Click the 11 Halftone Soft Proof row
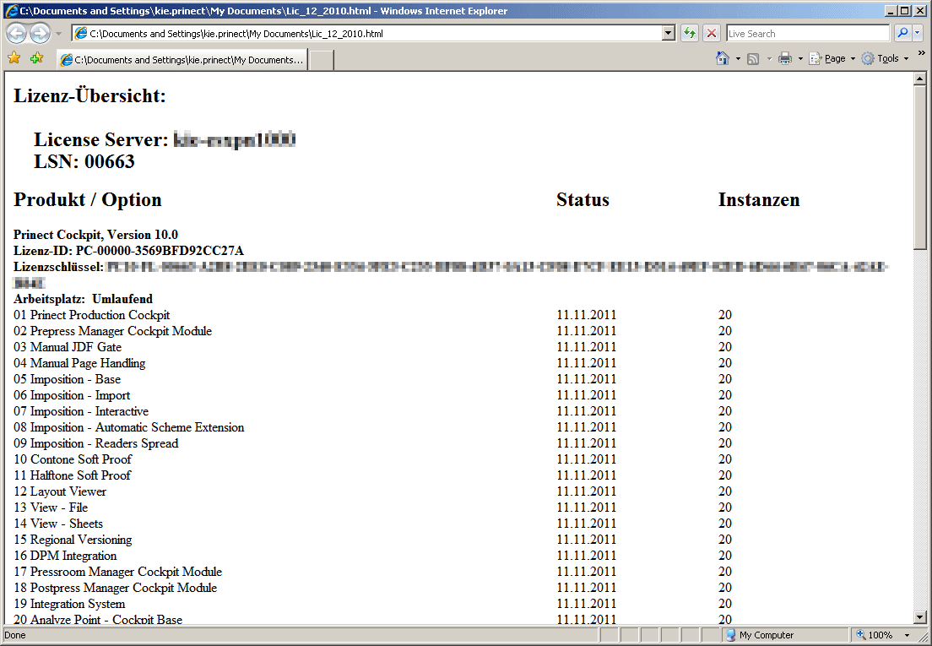 [x=73, y=475]
